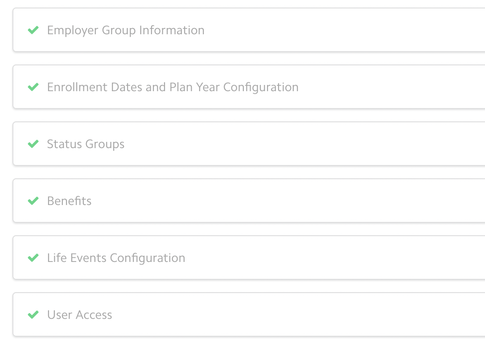This screenshot has width=485, height=354.
Task: Select the "Employer Group Information" label text
Action: click(126, 30)
